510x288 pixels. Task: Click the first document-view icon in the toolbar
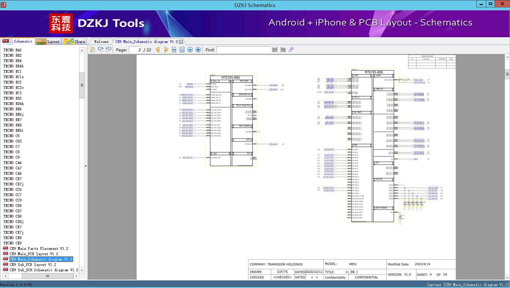click(93, 50)
